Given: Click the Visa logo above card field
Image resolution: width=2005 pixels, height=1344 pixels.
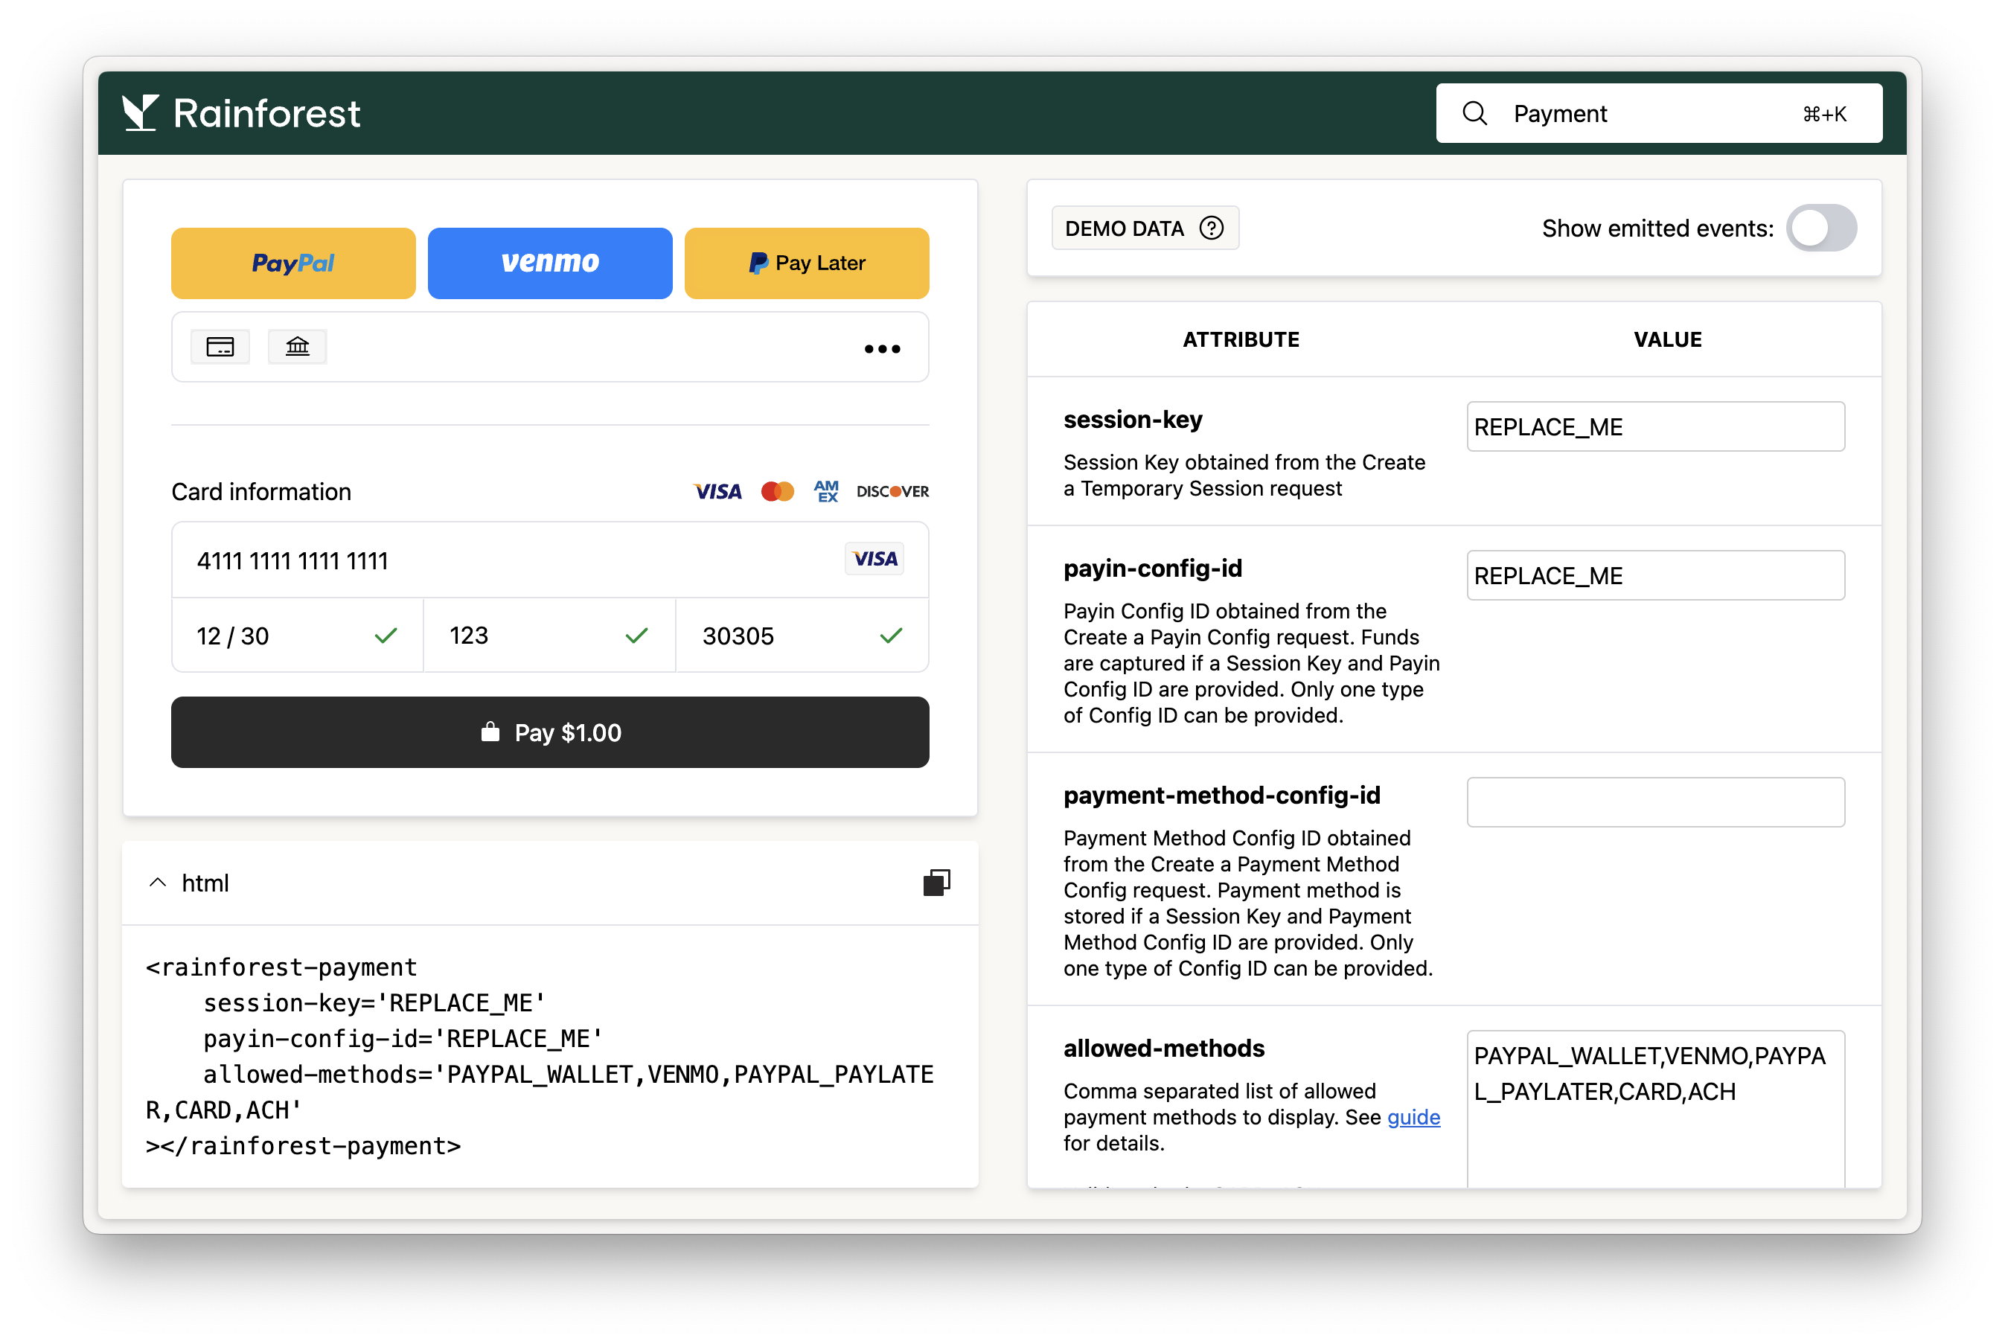Looking at the screenshot, I should point(717,491).
